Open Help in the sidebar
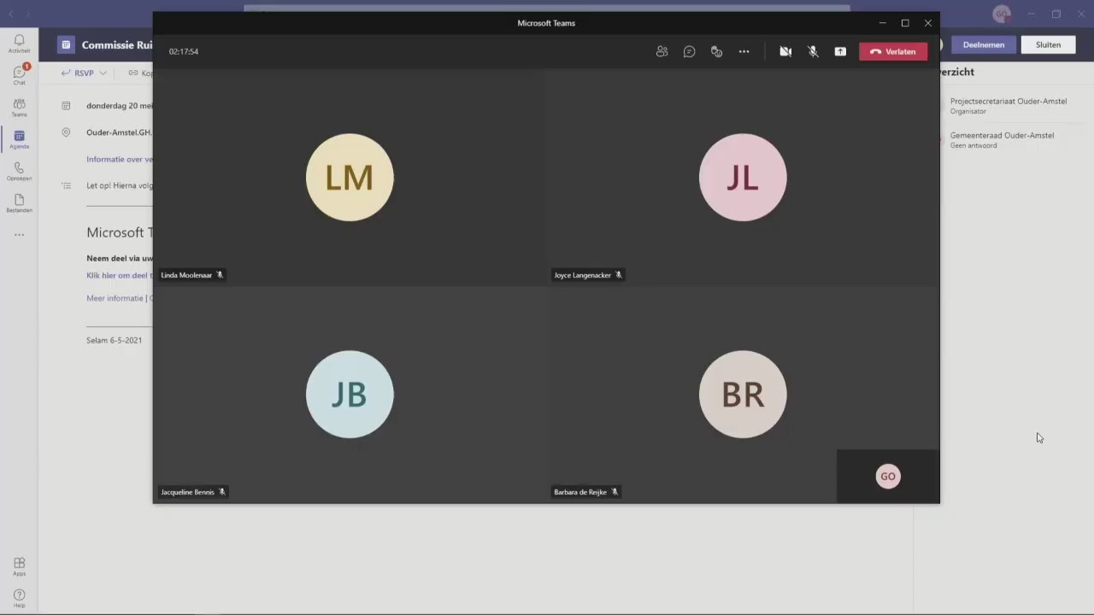Image resolution: width=1094 pixels, height=615 pixels. pos(19,598)
